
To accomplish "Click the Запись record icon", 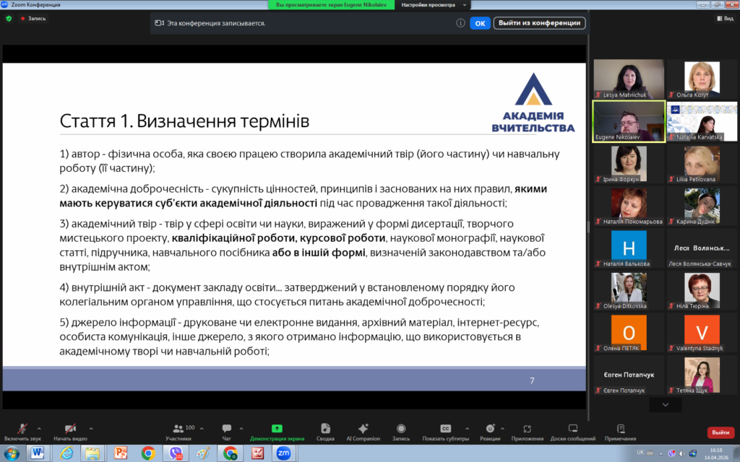I will (400, 429).
